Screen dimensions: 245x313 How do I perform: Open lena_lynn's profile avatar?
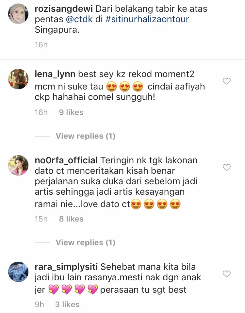18,79
